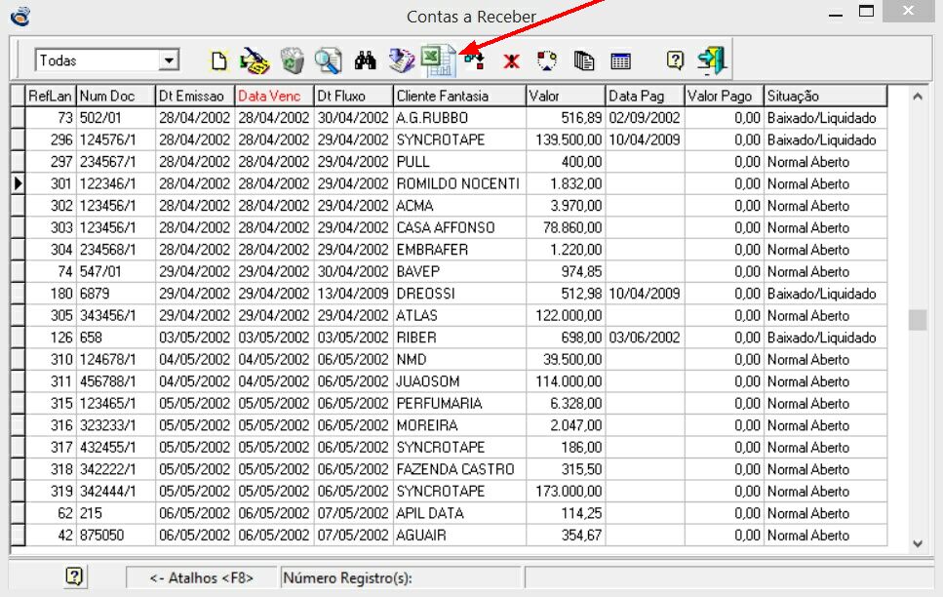Select the JUAOSOM client cell
Screen dimensions: 943x597
(x=459, y=381)
